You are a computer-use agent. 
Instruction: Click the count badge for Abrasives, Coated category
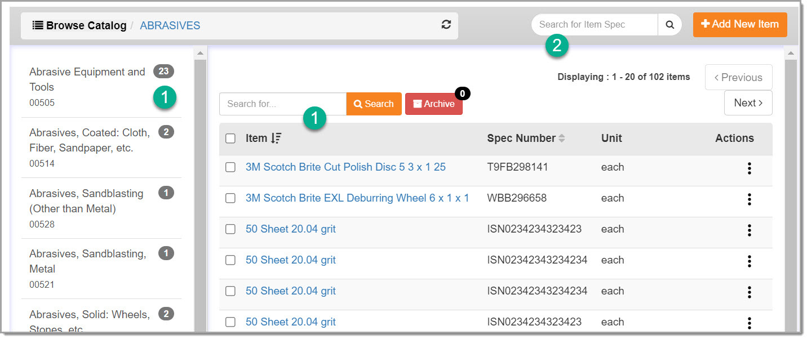point(166,132)
